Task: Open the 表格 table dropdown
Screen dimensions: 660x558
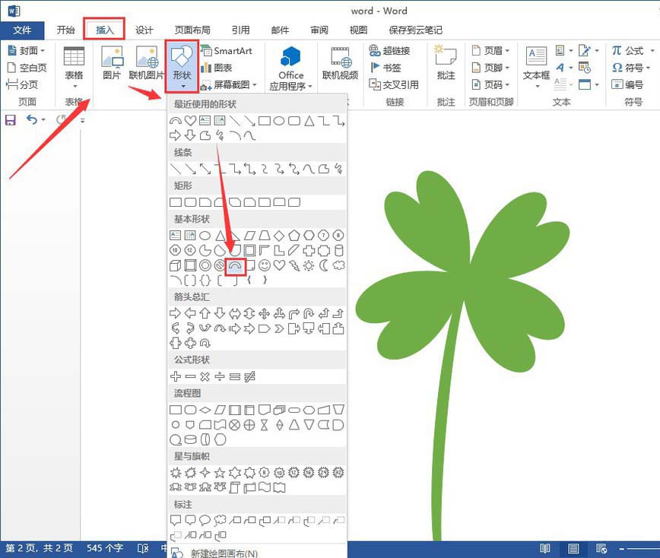Action: coord(74,68)
